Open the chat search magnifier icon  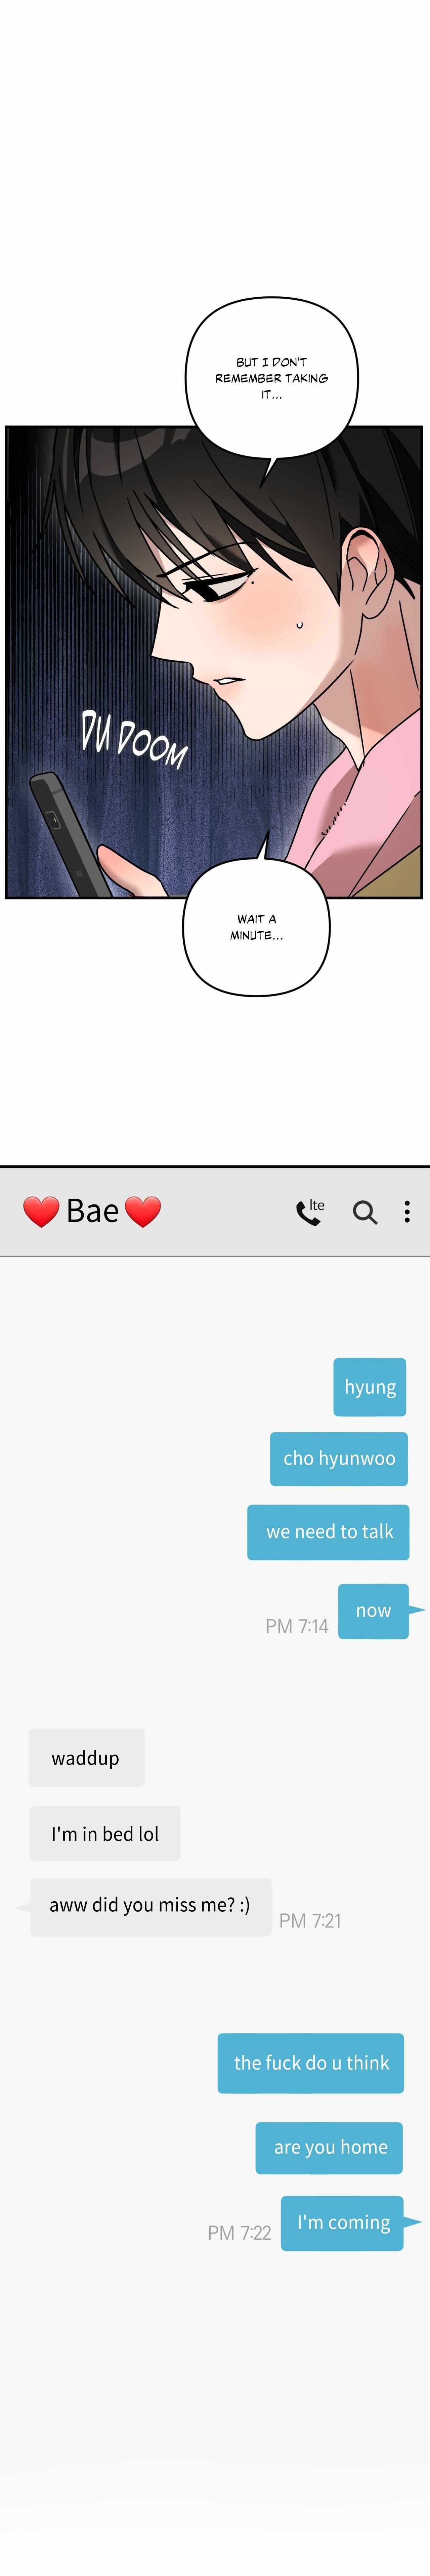pyautogui.click(x=365, y=1212)
